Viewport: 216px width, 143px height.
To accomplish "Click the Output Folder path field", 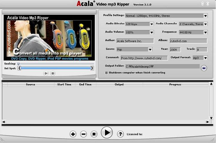I will tap(162, 67).
